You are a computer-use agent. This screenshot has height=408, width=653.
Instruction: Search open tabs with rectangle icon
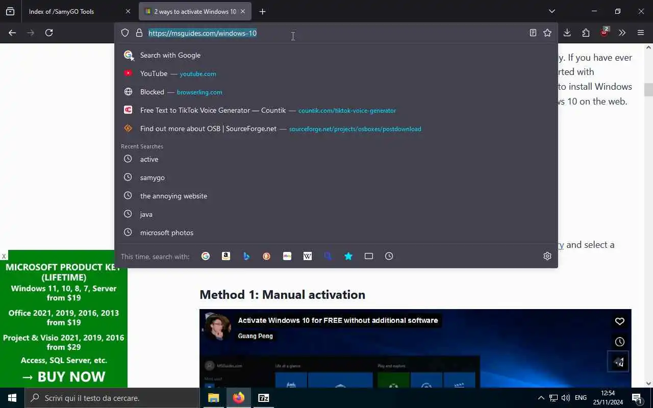(x=369, y=256)
